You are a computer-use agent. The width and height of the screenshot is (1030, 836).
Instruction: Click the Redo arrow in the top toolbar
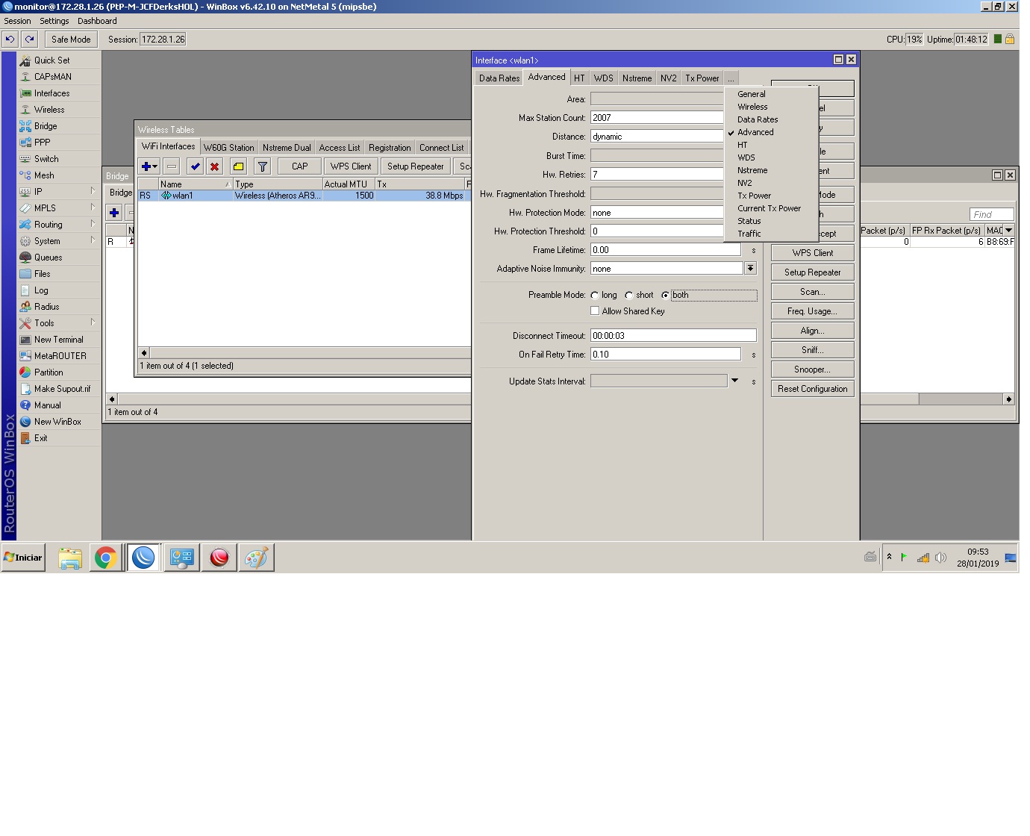29,40
